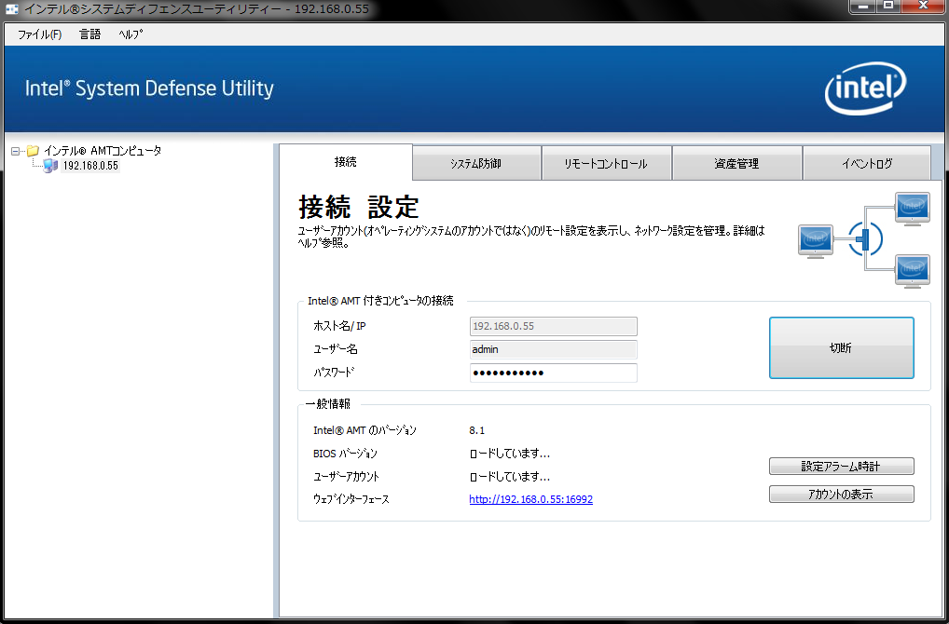Click the ウェブインターフェース label
Image resolution: width=949 pixels, height=624 pixels.
[351, 499]
